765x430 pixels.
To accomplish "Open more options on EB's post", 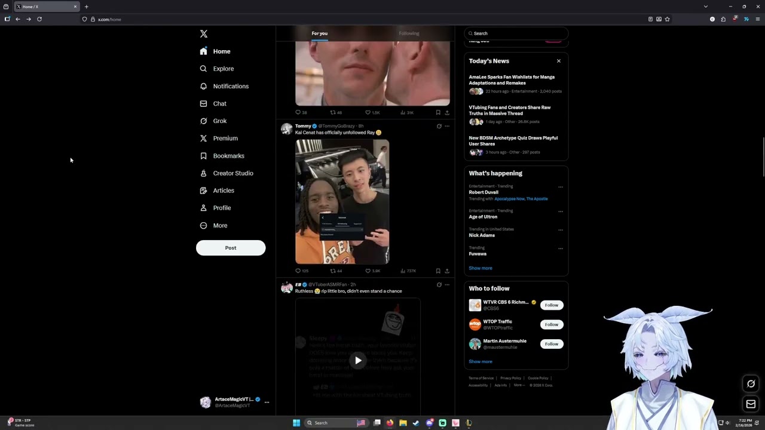I will pos(446,284).
